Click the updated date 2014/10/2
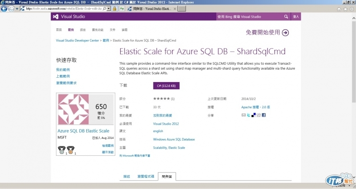 tap(248, 99)
